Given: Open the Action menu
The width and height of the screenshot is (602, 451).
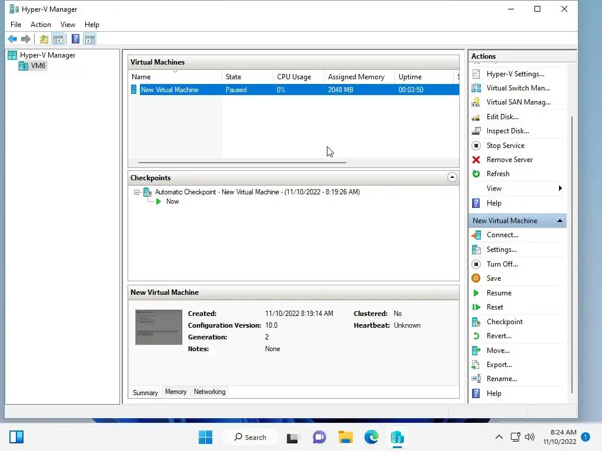Looking at the screenshot, I should coord(41,25).
